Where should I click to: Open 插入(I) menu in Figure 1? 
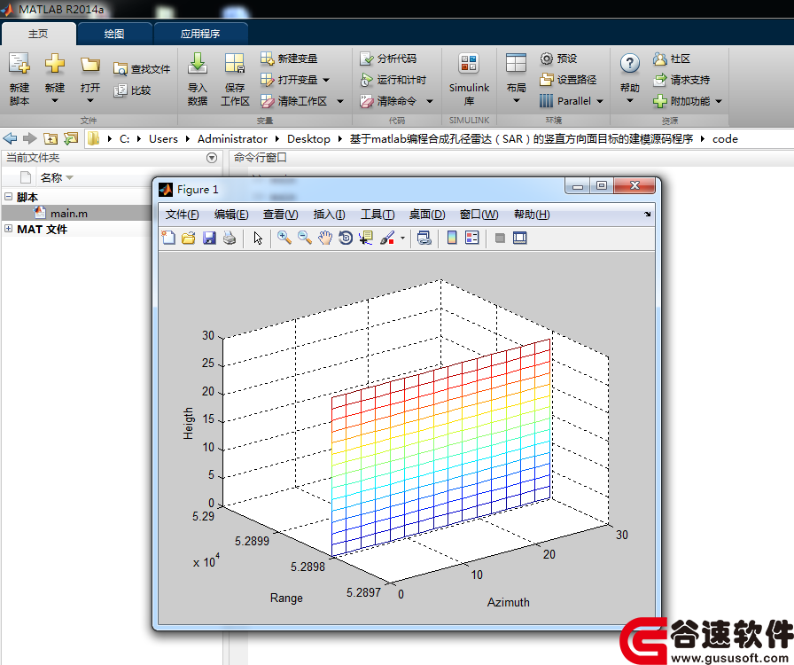pyautogui.click(x=329, y=215)
